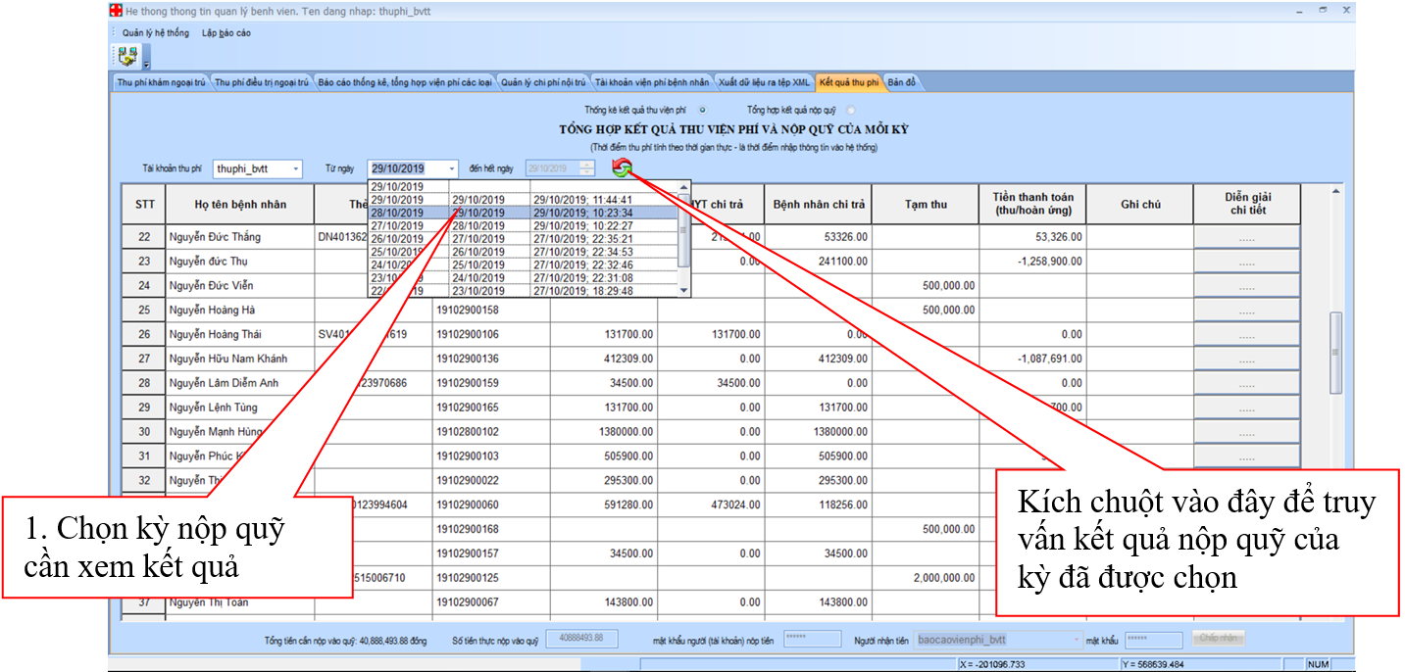This screenshot has height=672, width=1405.
Task: Select the 'Kết quả thu phí' tab
Action: point(849,82)
